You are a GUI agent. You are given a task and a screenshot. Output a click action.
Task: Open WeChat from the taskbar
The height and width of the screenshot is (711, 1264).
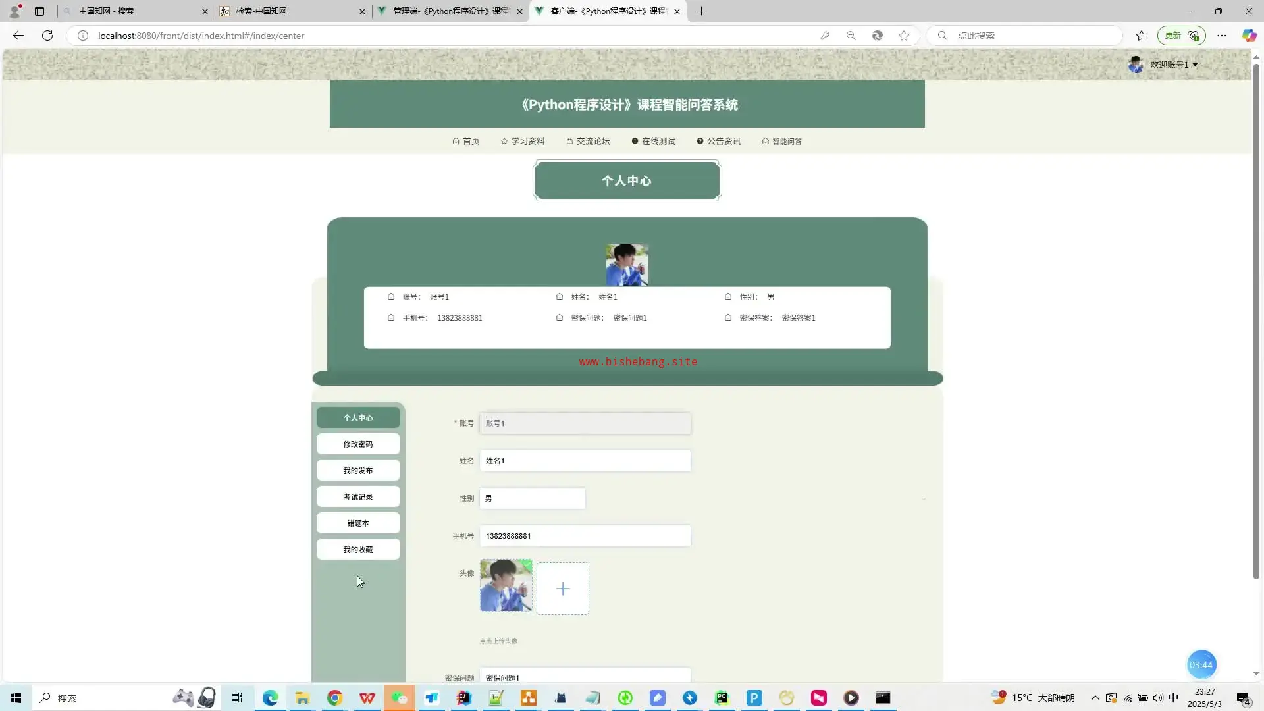point(400,698)
